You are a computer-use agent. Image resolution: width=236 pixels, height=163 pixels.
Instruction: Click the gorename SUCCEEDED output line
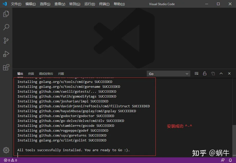coord(69,87)
